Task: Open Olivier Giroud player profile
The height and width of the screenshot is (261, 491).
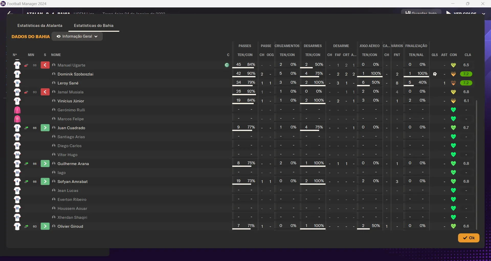Action: pyautogui.click(x=70, y=226)
